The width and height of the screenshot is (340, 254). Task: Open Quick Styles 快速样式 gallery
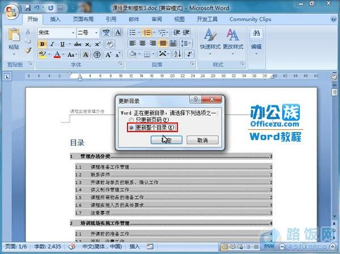(210, 41)
